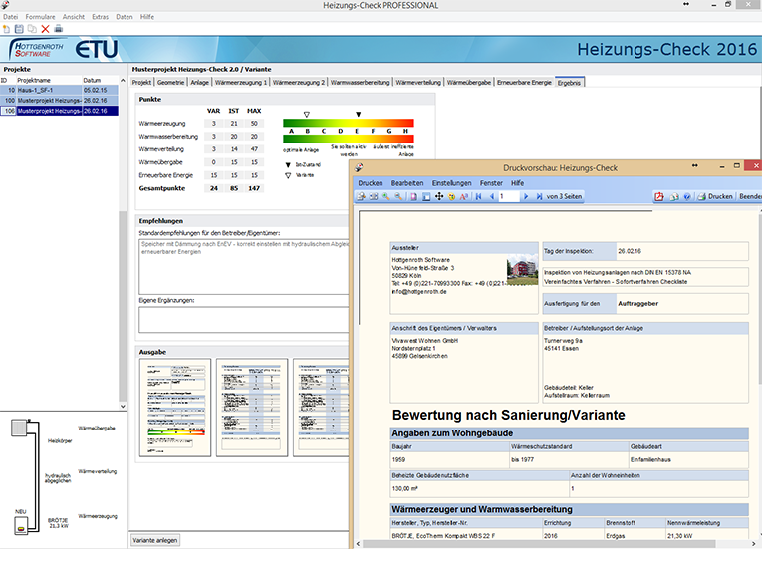762x574 pixels.
Task: Switch to the Wärmeverteilung tab
Action: 418,82
